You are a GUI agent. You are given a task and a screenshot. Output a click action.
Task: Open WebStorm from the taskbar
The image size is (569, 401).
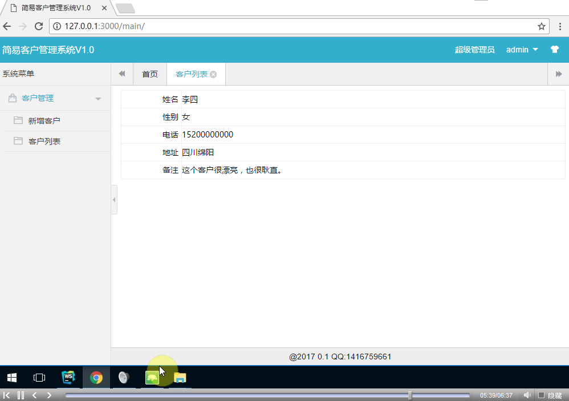click(x=68, y=377)
